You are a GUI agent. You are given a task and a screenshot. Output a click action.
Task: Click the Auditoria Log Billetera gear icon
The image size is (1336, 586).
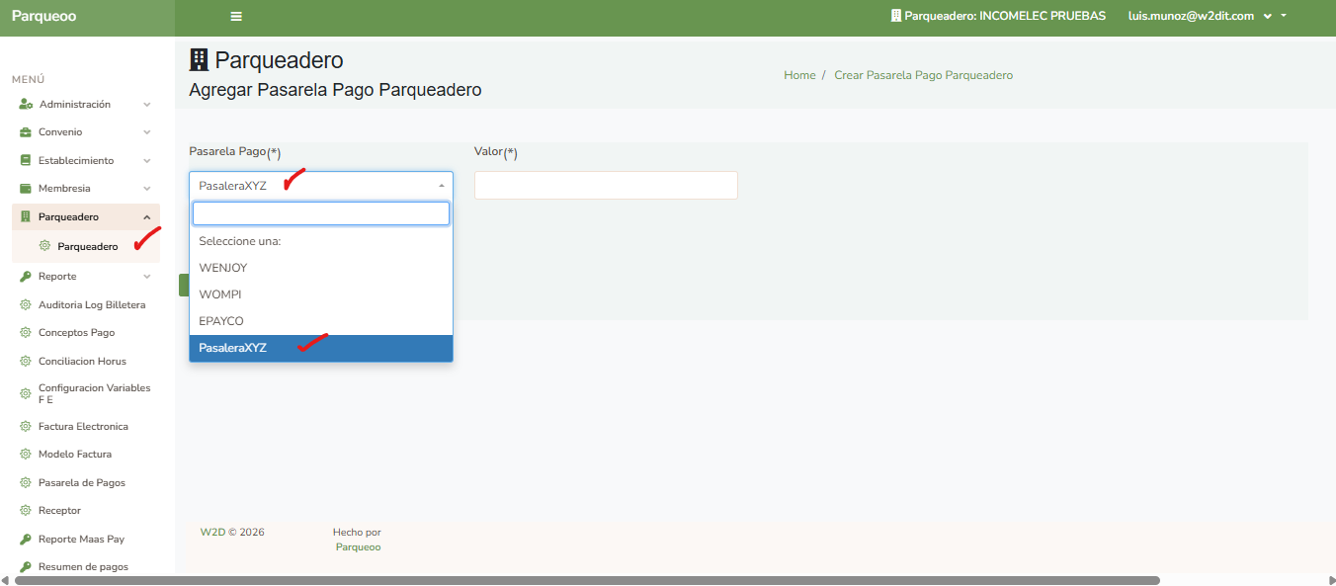(x=27, y=305)
